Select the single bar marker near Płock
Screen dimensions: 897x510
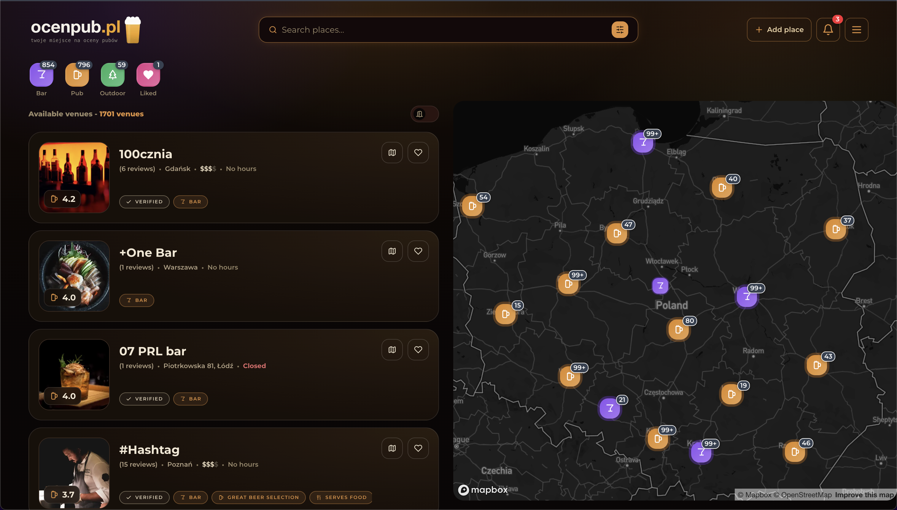tap(660, 286)
